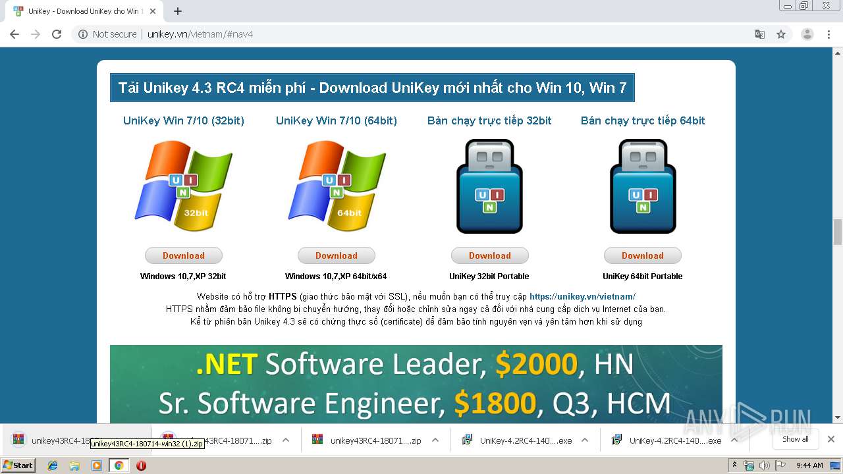Click the UniKey 64bit Portable caption
Viewport: 843px width, 474px height.
pyautogui.click(x=643, y=276)
